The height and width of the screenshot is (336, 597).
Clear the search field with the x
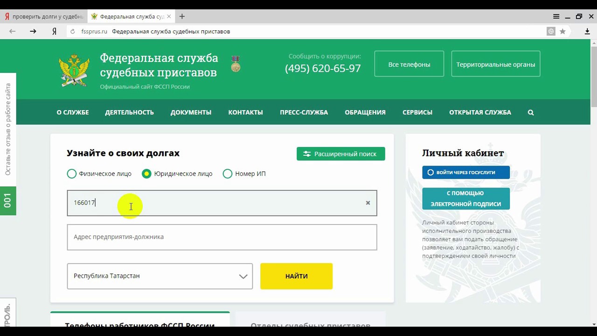[368, 203]
